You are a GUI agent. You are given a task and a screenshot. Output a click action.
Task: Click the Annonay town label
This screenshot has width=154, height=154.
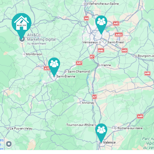pos(88,103)
